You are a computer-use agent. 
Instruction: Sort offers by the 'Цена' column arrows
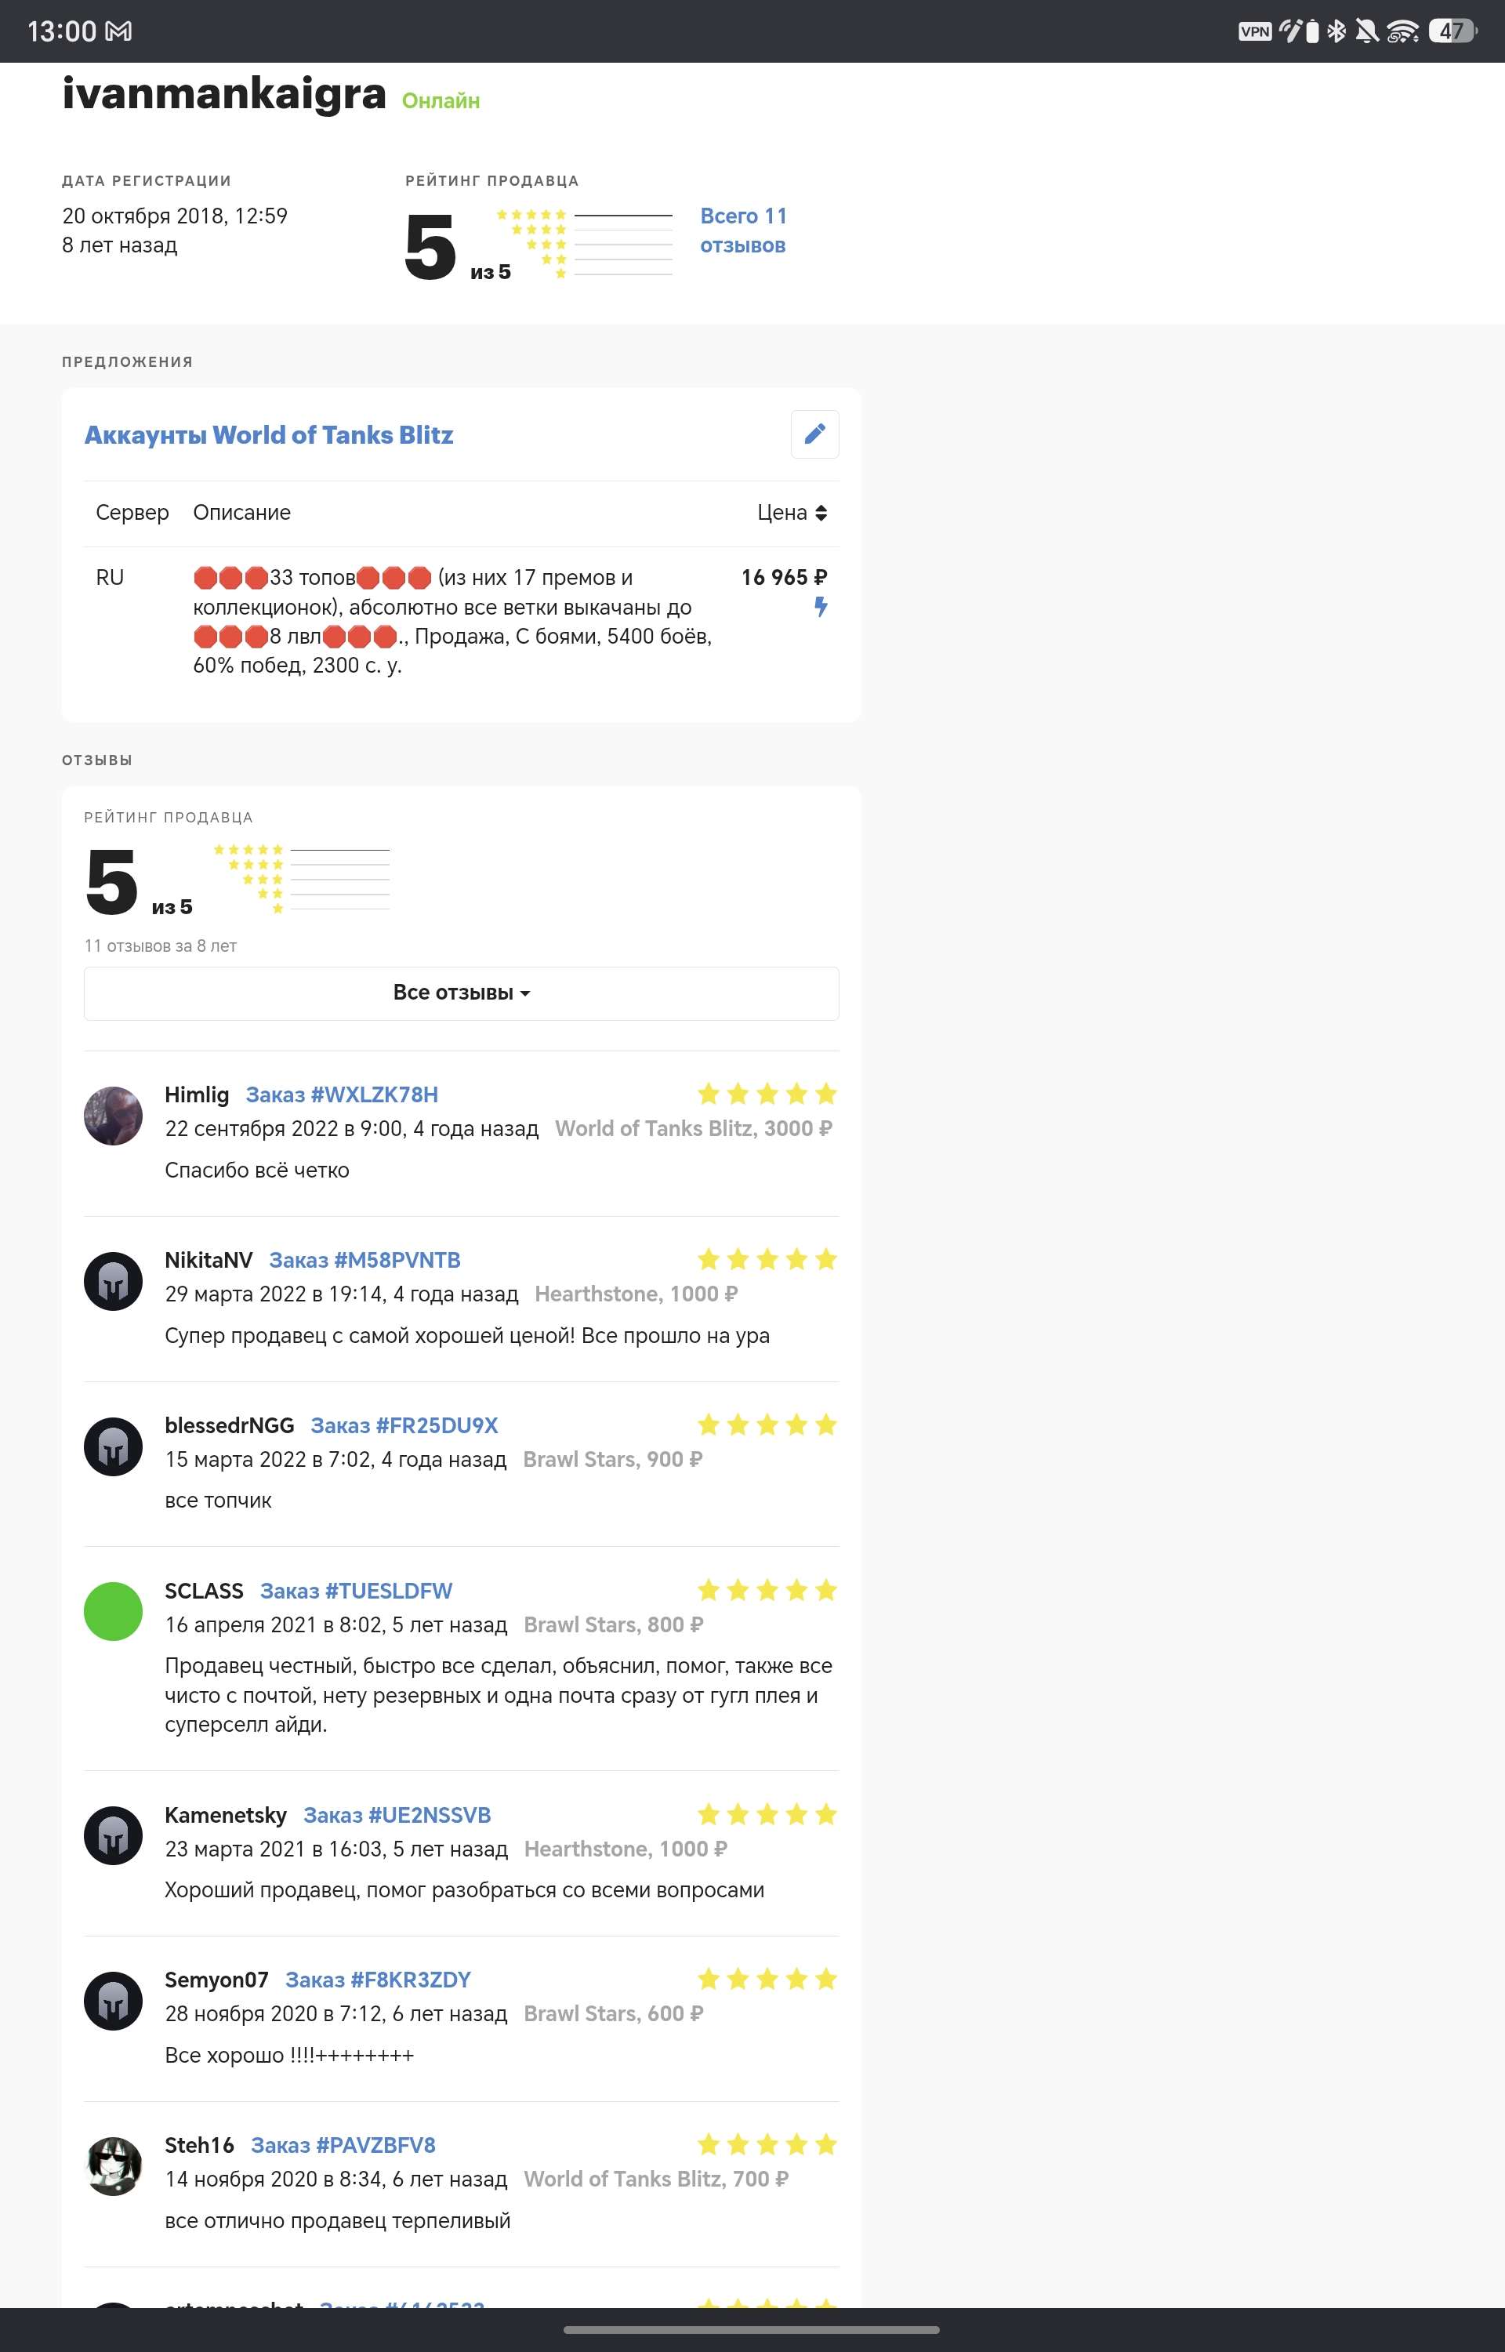click(x=821, y=513)
